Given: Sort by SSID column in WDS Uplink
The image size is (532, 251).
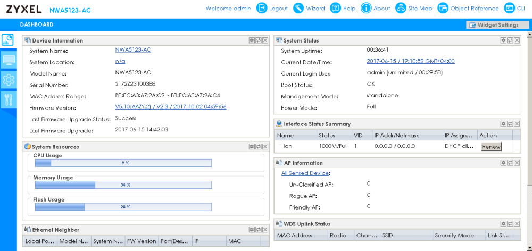Looking at the screenshot, I should [x=406, y=235].
